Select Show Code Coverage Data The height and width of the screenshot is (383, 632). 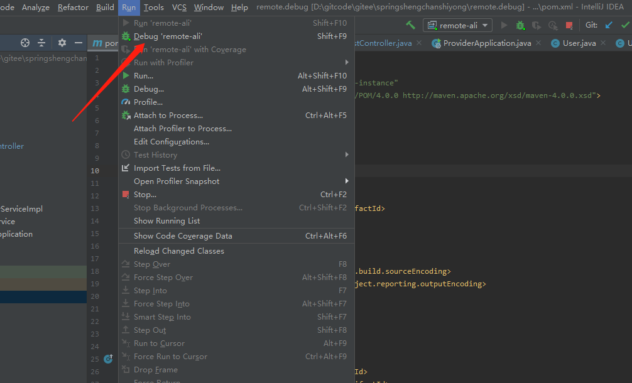click(x=237, y=236)
